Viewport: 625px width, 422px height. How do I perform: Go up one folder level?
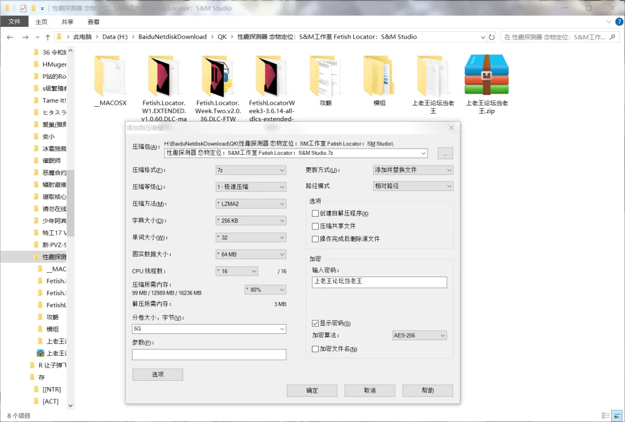(47, 37)
